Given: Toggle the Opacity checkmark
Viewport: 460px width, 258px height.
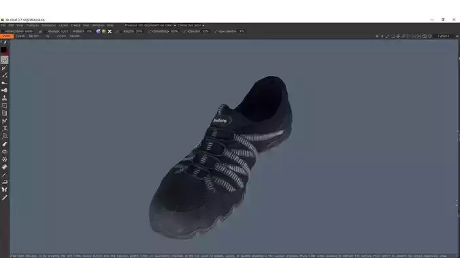Looking at the screenshot, I should [x=185, y=31].
